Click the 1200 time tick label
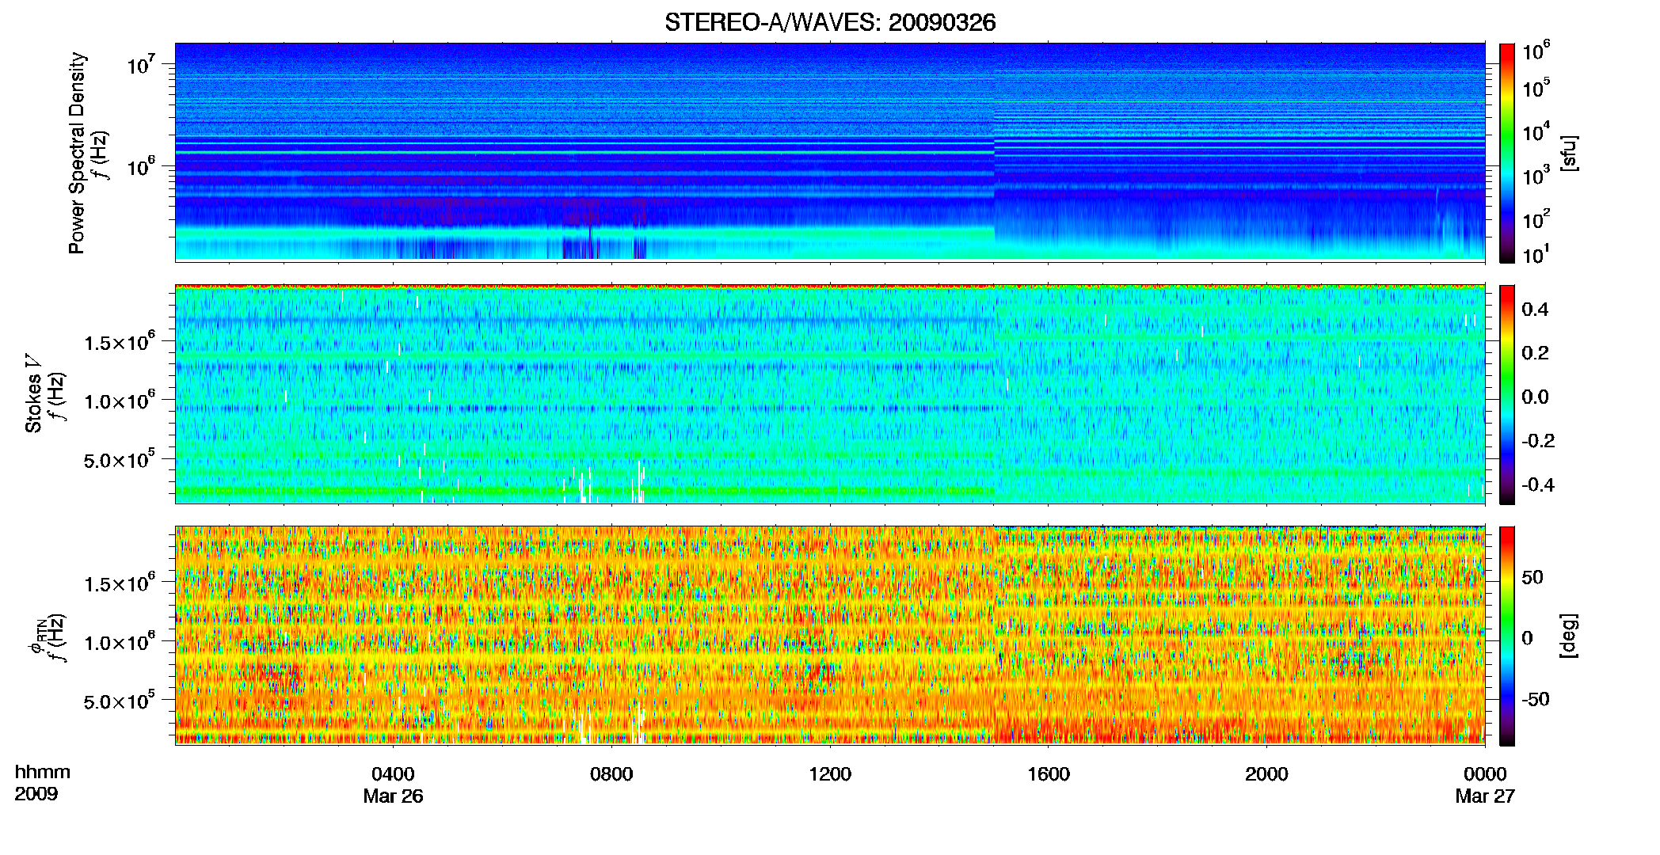The height and width of the screenshot is (855, 1660). click(830, 773)
